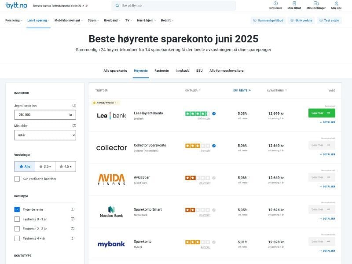Click help icon beside Jeg vil sette inn
352x264 pixels.
[x=74, y=106]
